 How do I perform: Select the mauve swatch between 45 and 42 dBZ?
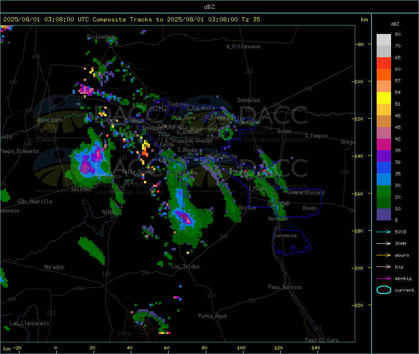pos(384,133)
